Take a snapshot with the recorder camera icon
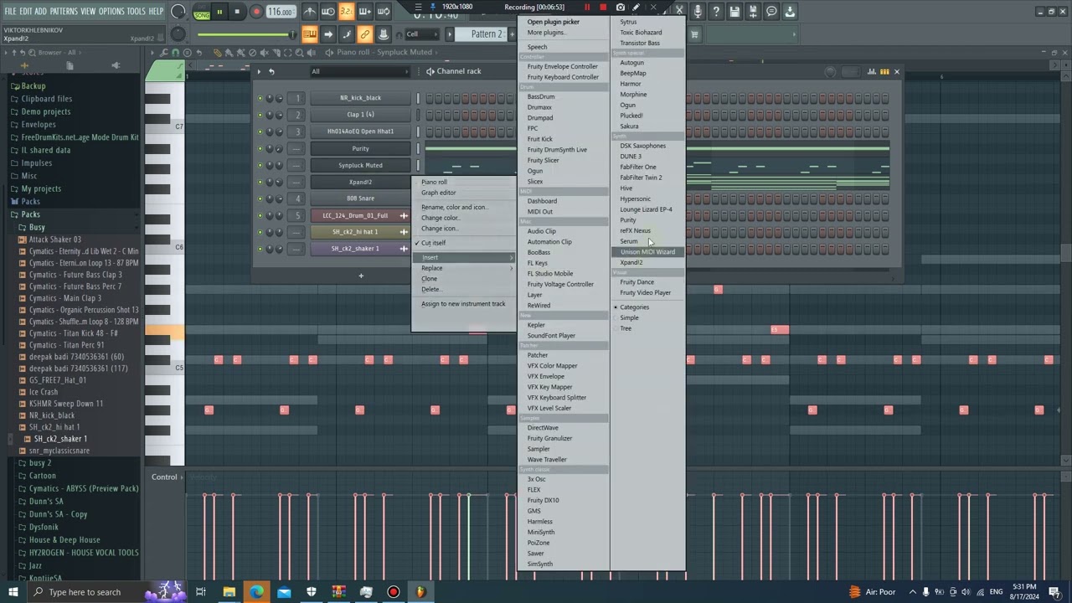The image size is (1072, 603). [x=621, y=8]
